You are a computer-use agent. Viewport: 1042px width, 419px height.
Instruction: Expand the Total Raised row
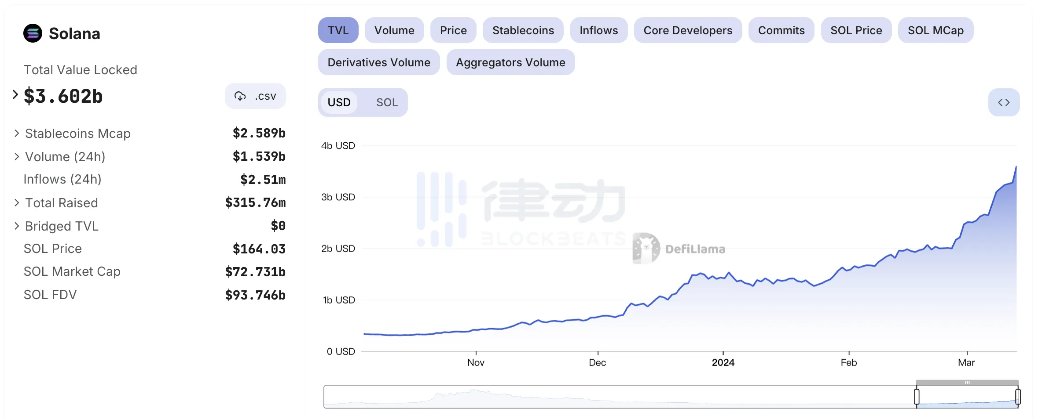tap(17, 202)
